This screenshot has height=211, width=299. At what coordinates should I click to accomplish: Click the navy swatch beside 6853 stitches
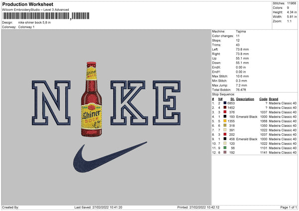[225, 103]
